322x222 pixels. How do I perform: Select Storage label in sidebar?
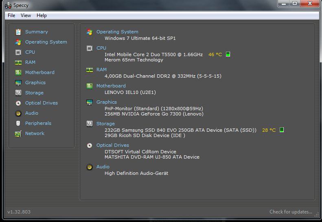coord(34,93)
